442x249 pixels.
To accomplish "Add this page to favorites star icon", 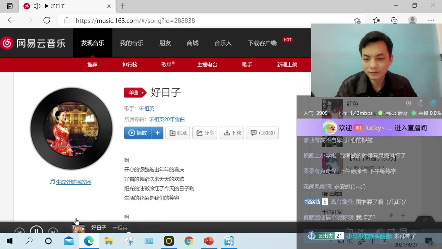I will (357, 21).
